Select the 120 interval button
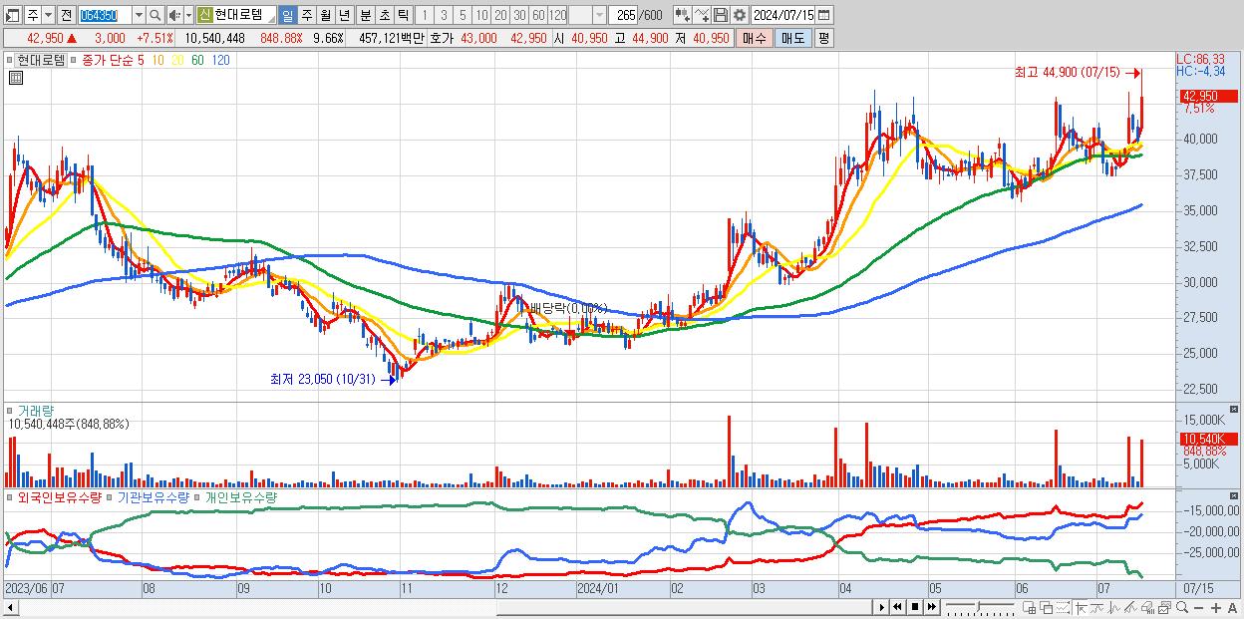 pos(558,15)
